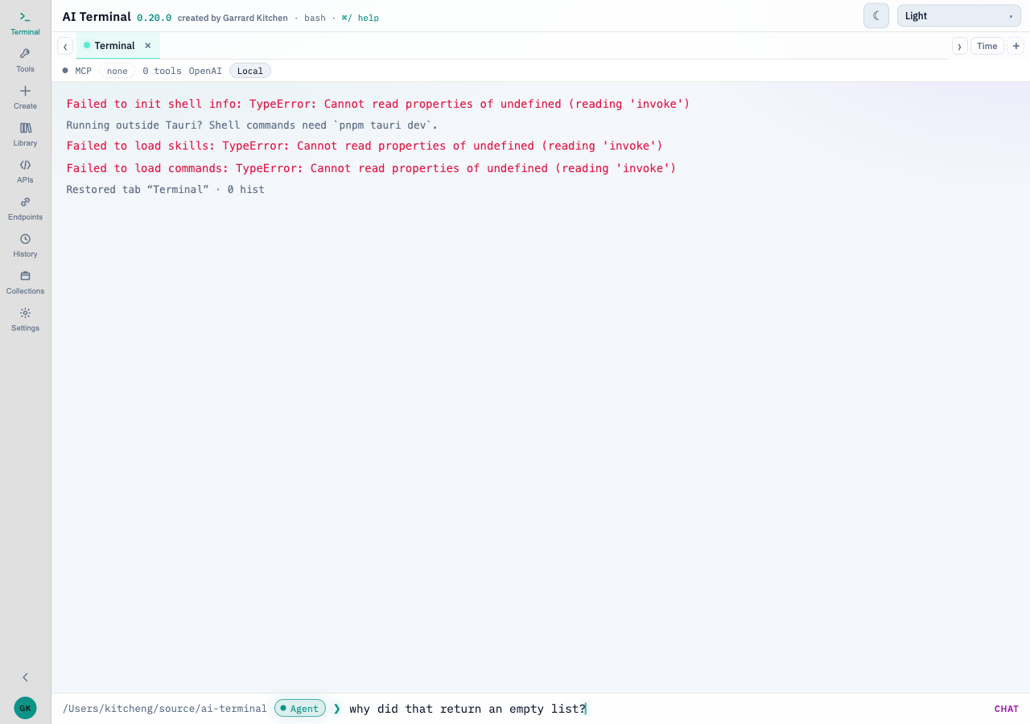The width and height of the screenshot is (1030, 724).
Task: Click the MCP 'none' badge
Action: 117,71
